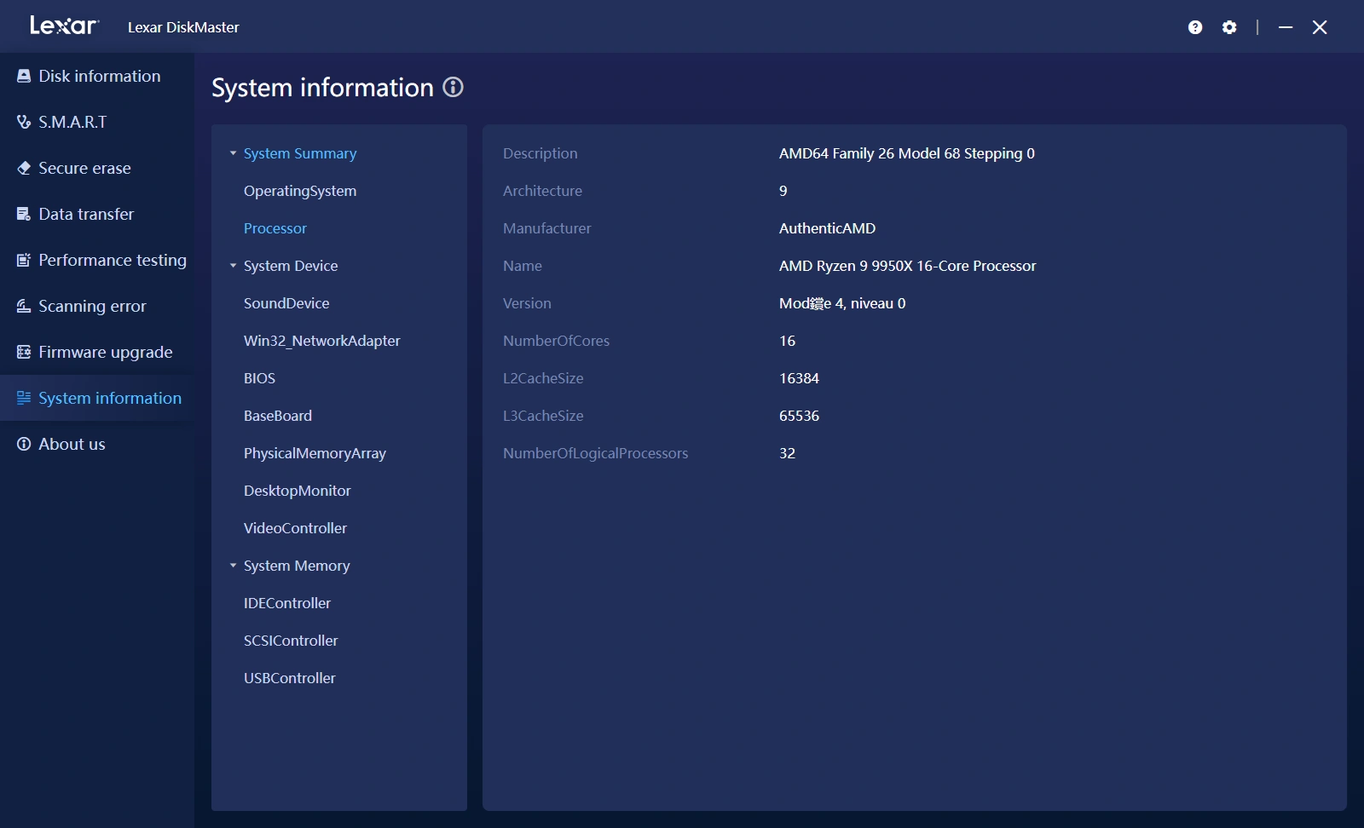Collapse the System Summary tree arrow
The height and width of the screenshot is (828, 1364).
coord(233,153)
